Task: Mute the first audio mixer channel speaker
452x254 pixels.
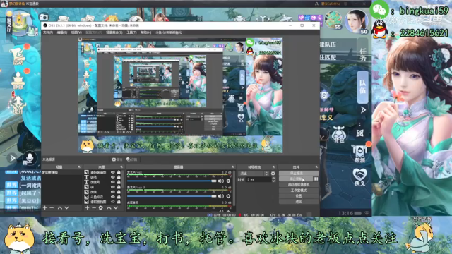Action: coord(221,181)
